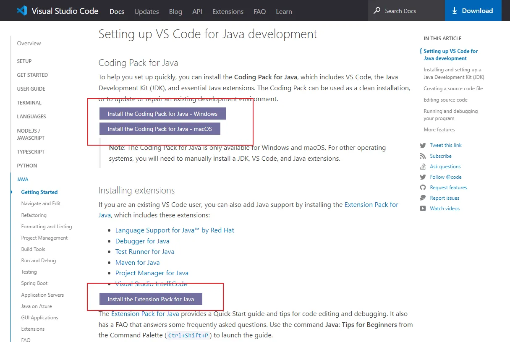510x342 pixels.
Task: Open the Debugger for Java link
Action: coord(142,241)
